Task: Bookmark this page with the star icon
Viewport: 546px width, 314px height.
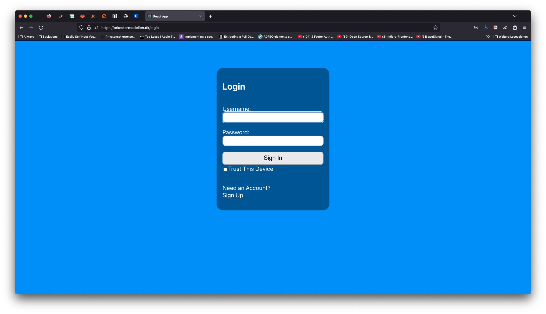Action: tap(435, 27)
